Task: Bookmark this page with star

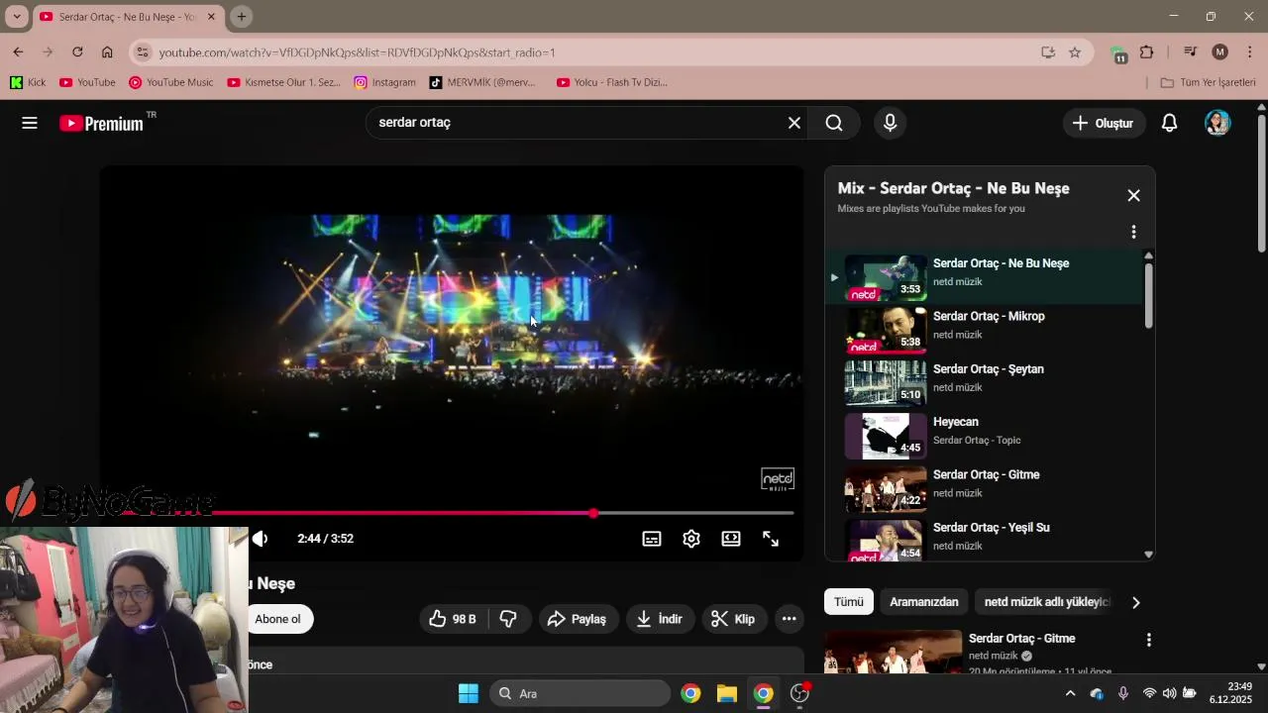Action: (x=1075, y=52)
